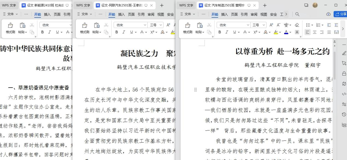Toggle character shading button in right window

click(297, 32)
